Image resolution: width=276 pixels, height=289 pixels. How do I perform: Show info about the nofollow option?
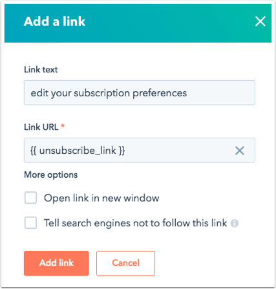point(235,223)
